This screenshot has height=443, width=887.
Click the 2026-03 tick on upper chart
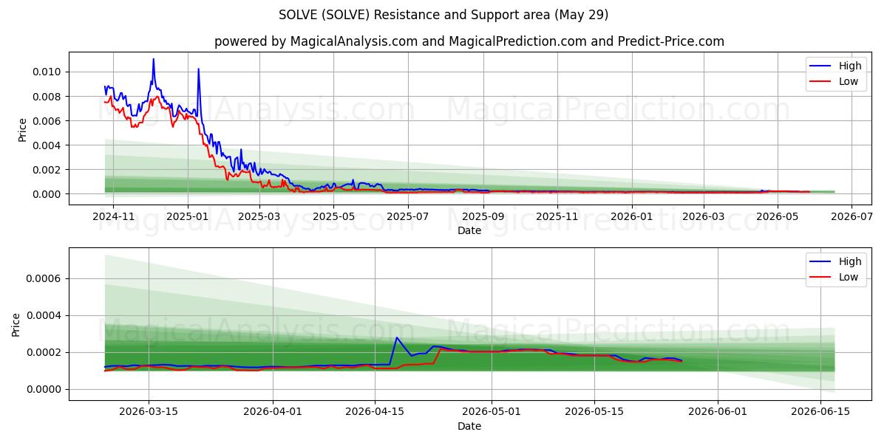703,216
